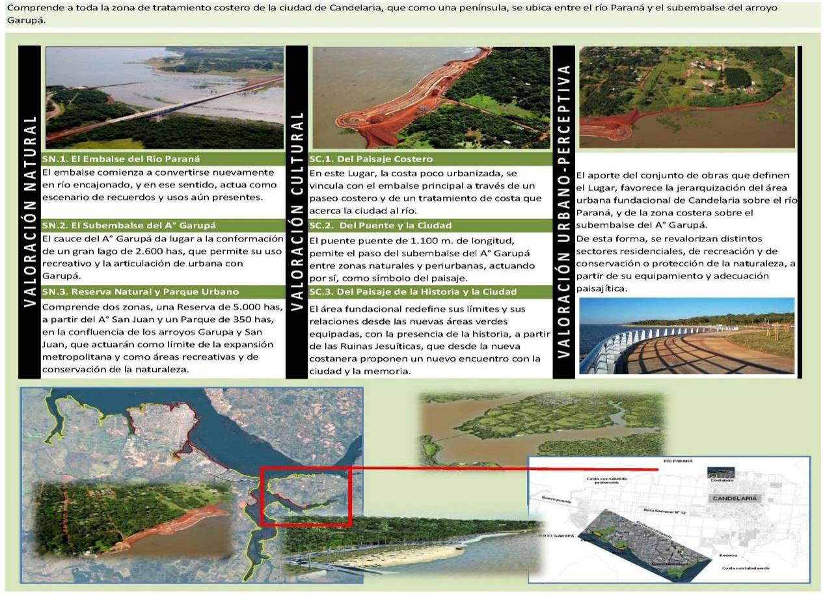Click the small 'Costanera' photo on the city map
This screenshot has width=825, height=596.
[x=721, y=474]
